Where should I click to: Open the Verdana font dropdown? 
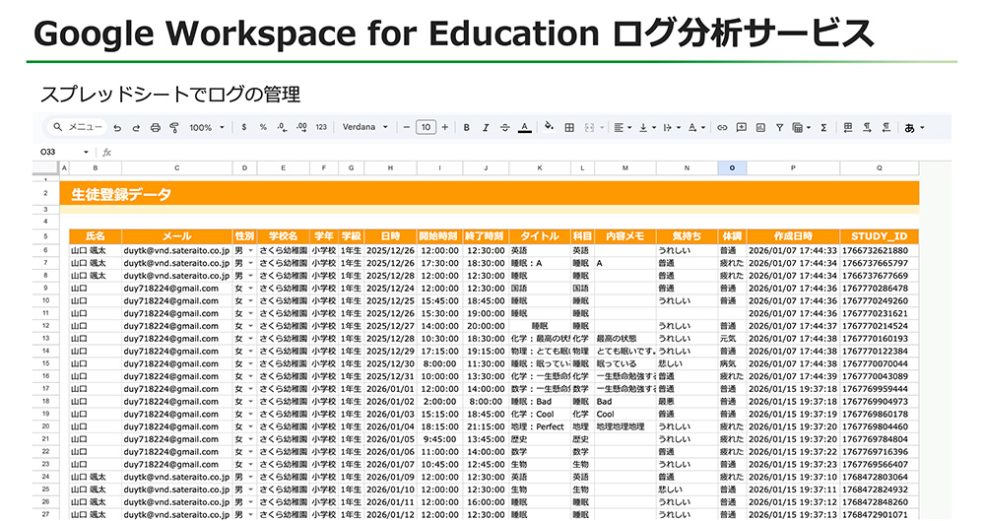click(365, 128)
